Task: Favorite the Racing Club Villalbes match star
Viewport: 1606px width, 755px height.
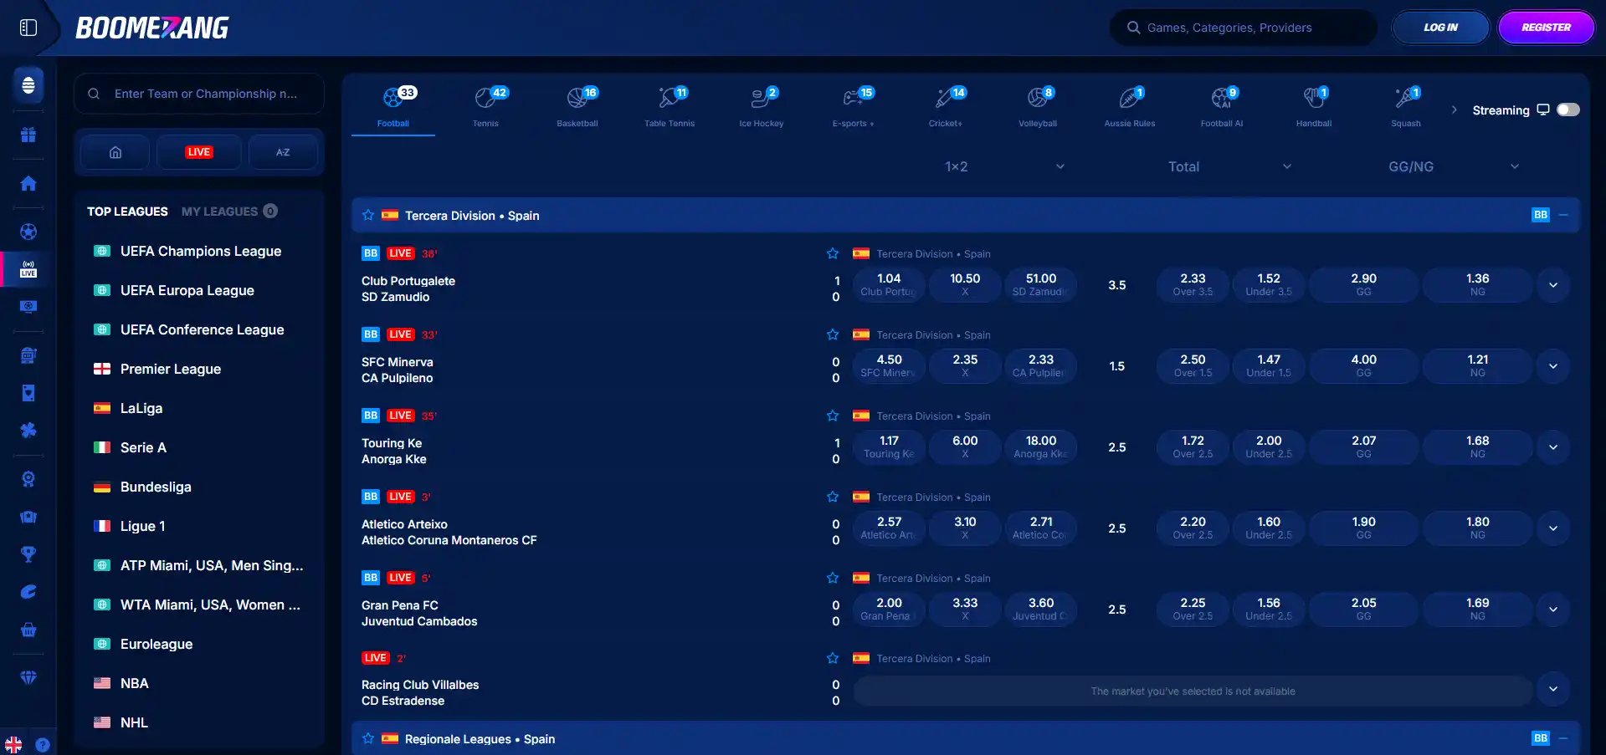Action: 833,658
